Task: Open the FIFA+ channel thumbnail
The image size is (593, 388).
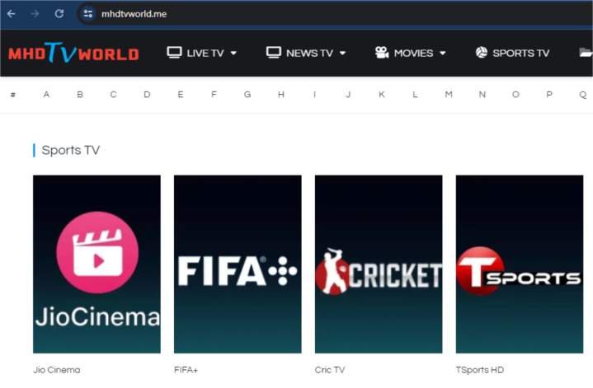Action: (x=238, y=264)
